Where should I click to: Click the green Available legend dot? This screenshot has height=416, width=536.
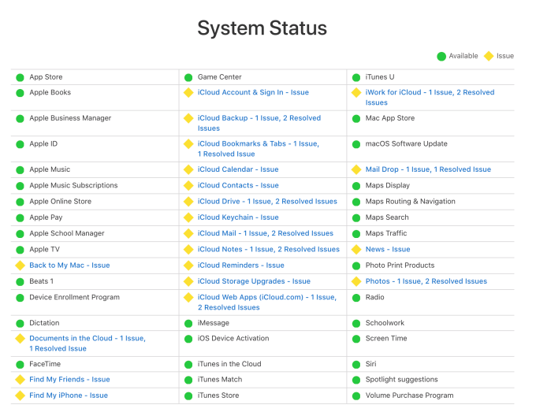[441, 56]
